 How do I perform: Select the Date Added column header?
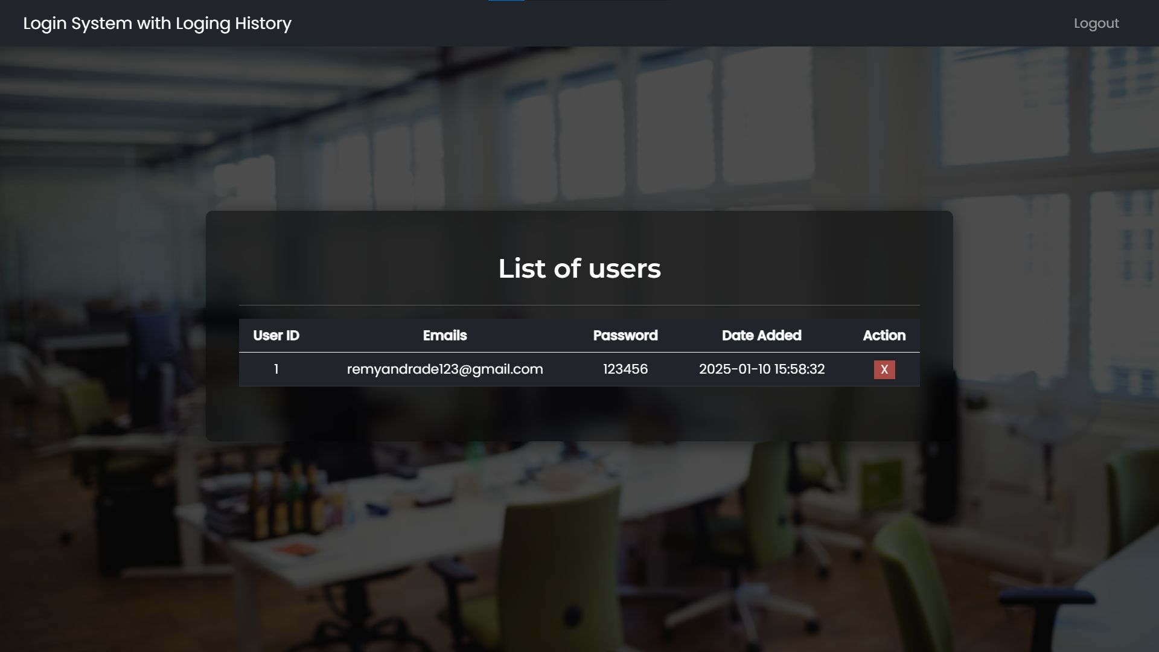point(762,336)
